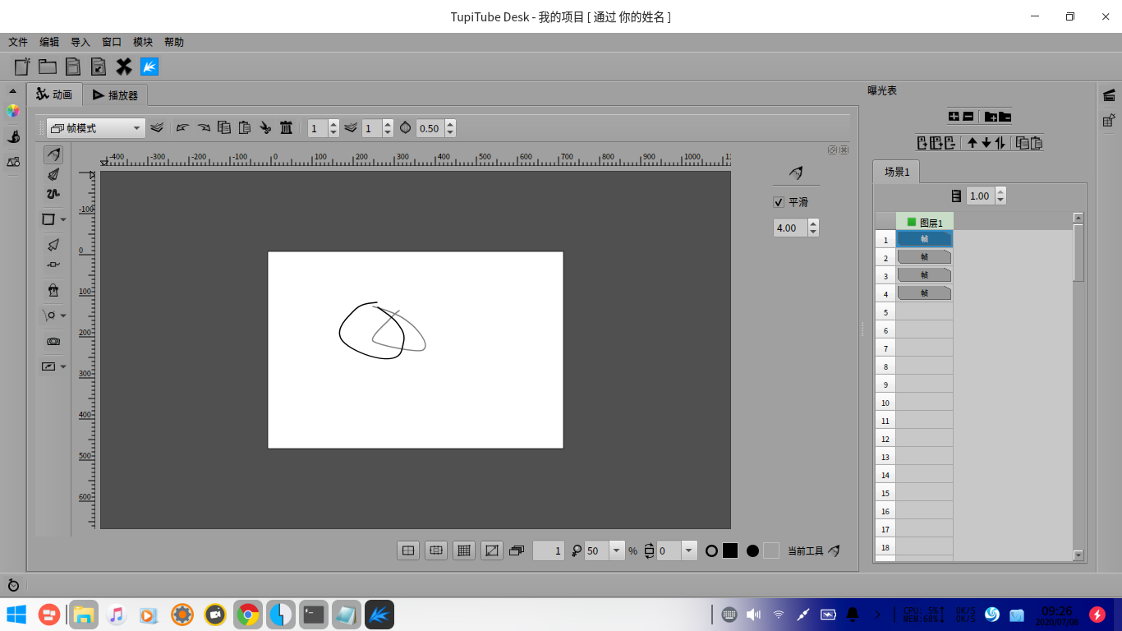Select frame 3 in 图层1
Image resolution: width=1122 pixels, height=631 pixels.
(x=924, y=274)
